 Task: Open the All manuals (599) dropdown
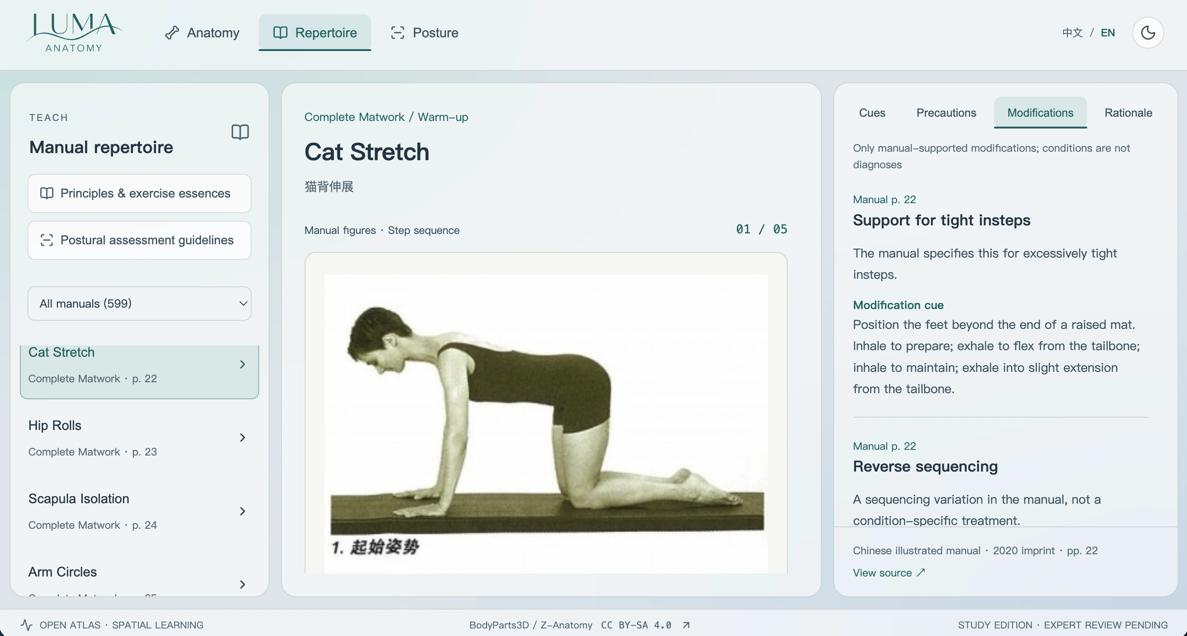[140, 303]
